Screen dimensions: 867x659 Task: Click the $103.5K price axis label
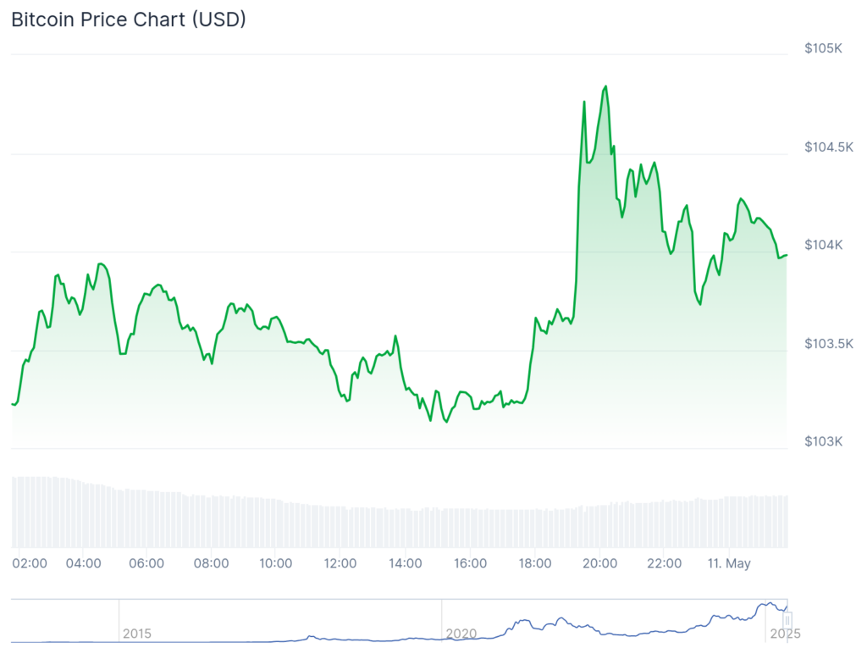point(828,343)
